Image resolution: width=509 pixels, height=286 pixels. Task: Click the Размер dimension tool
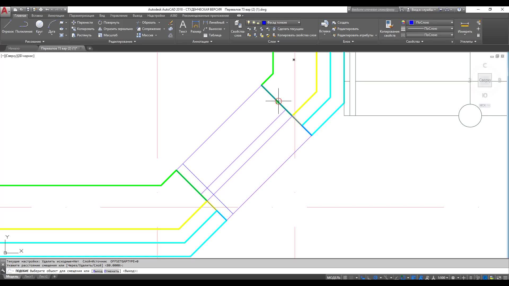tap(196, 27)
